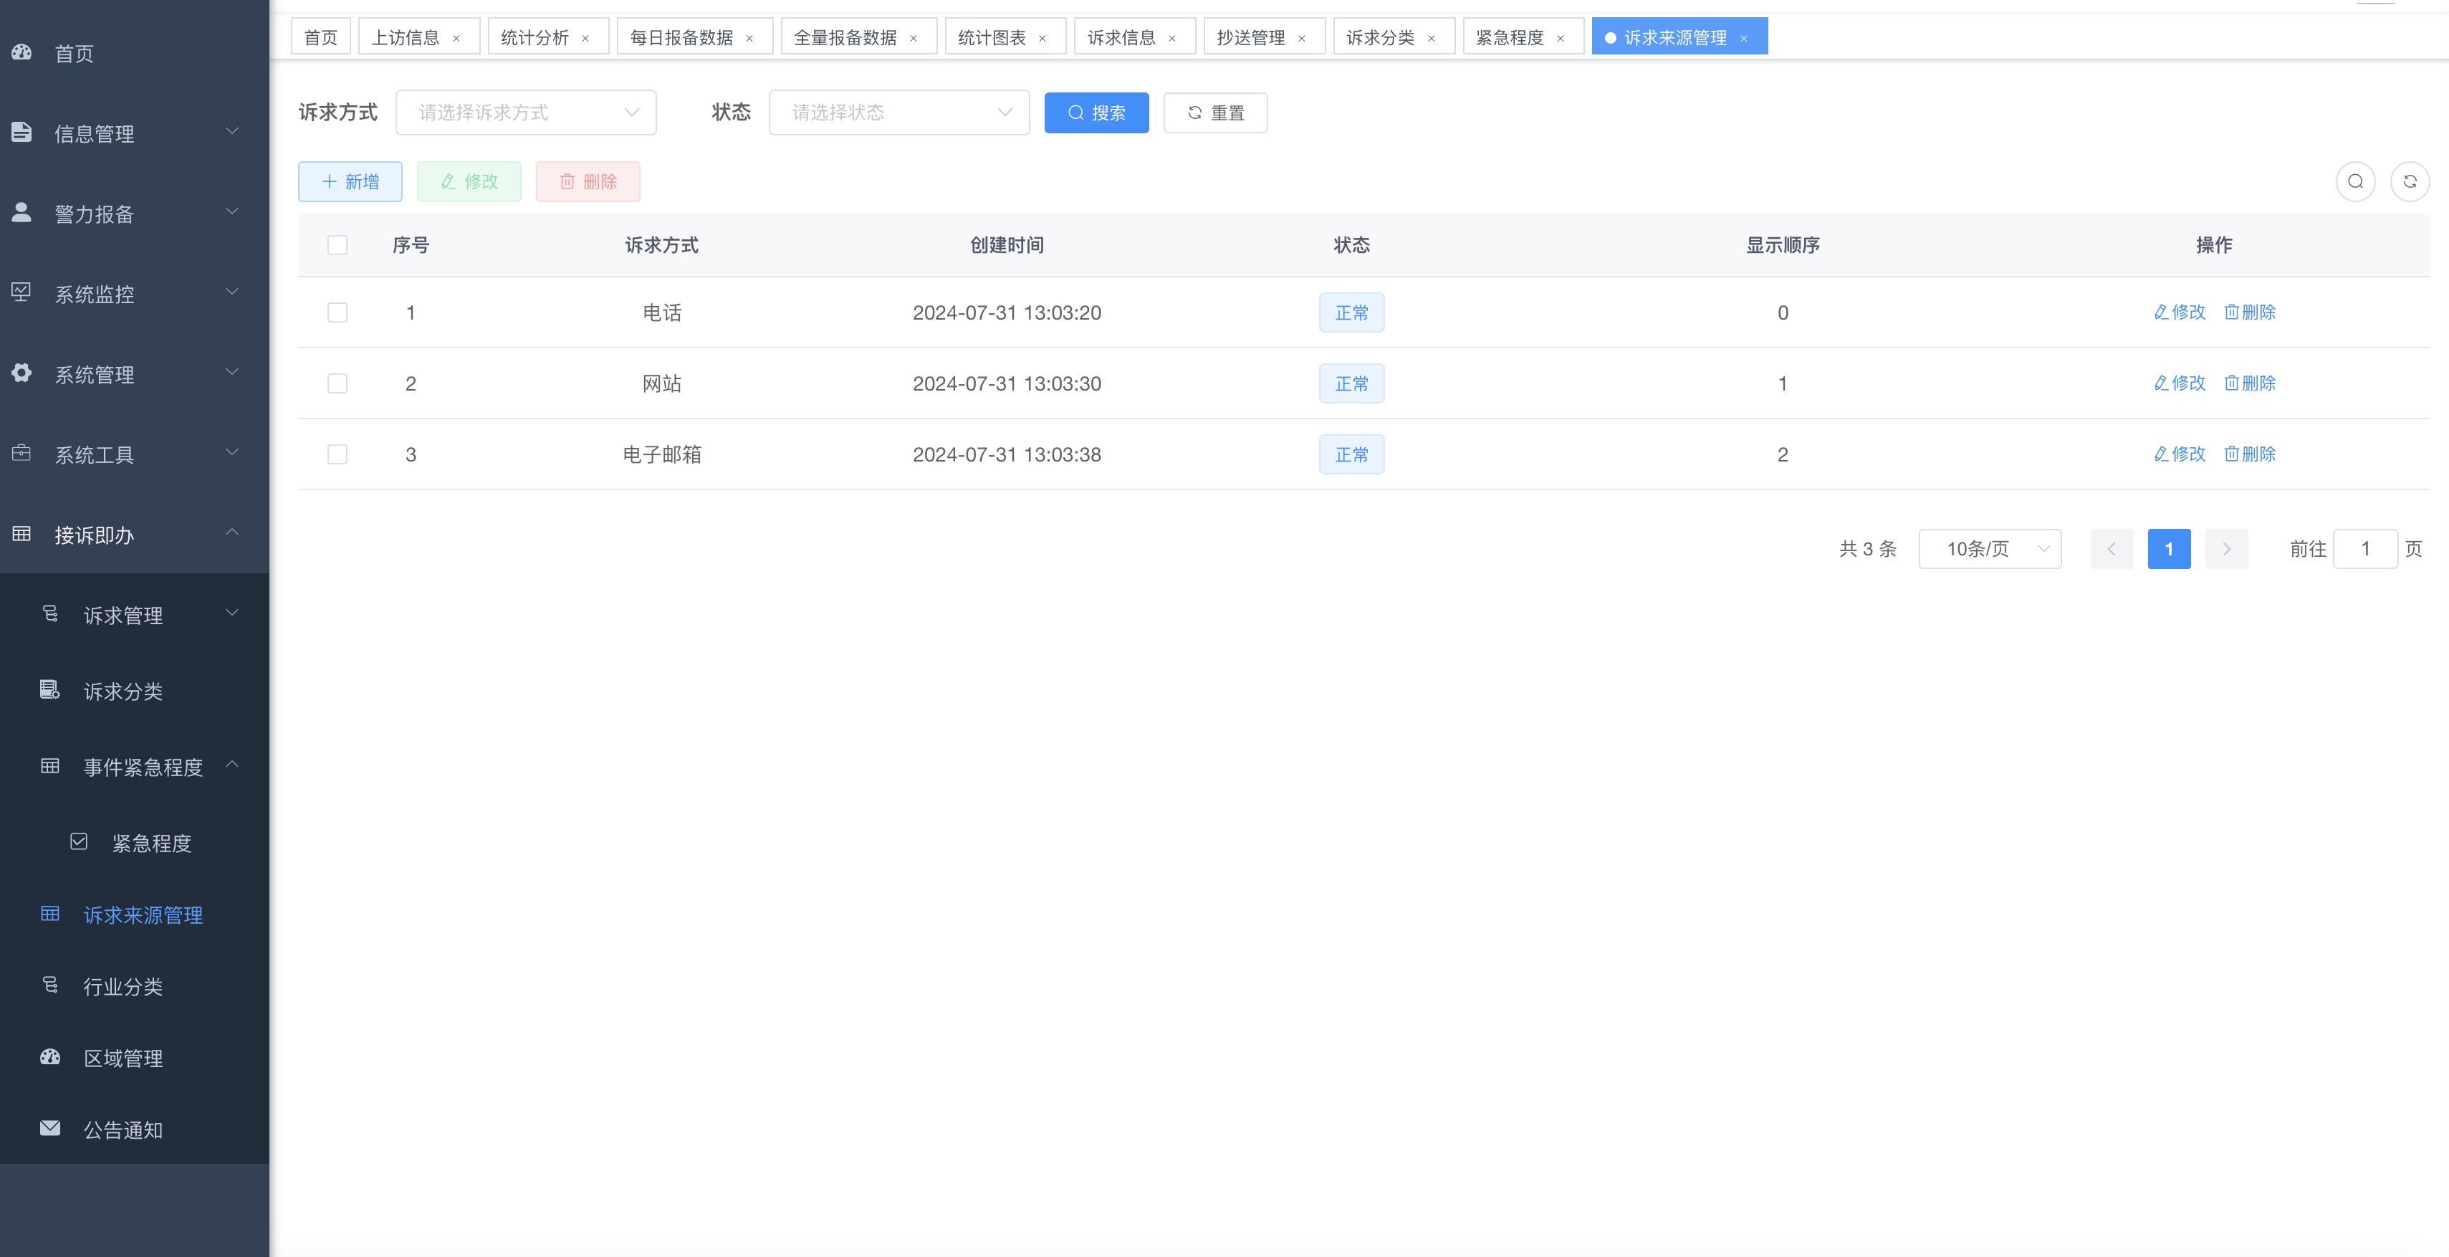Click the 警力报备 person icon
The image size is (2449, 1257).
pyautogui.click(x=22, y=212)
